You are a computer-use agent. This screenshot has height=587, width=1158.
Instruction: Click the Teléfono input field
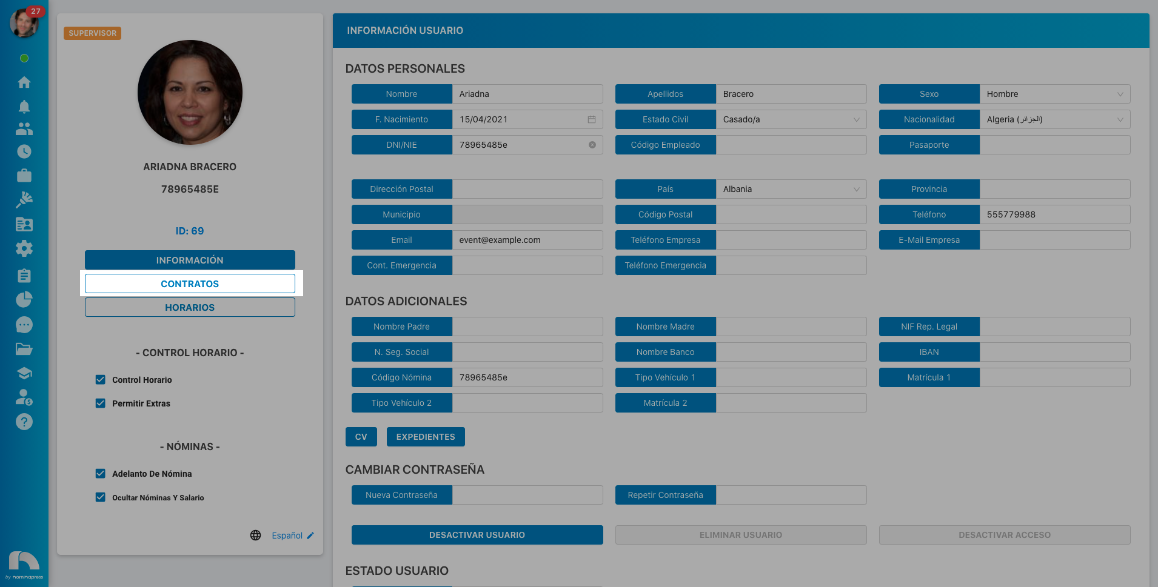(x=1055, y=214)
